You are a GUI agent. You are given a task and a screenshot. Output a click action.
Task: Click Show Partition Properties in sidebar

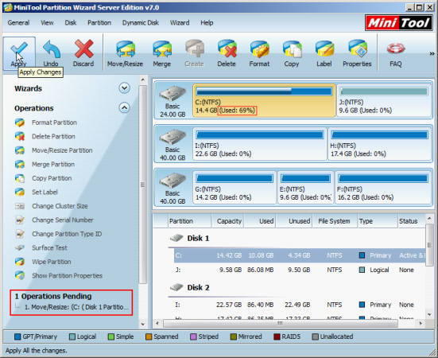coord(67,276)
